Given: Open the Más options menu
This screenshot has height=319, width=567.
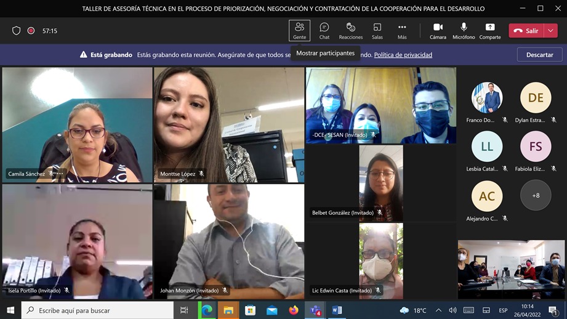Looking at the screenshot, I should pos(402,31).
